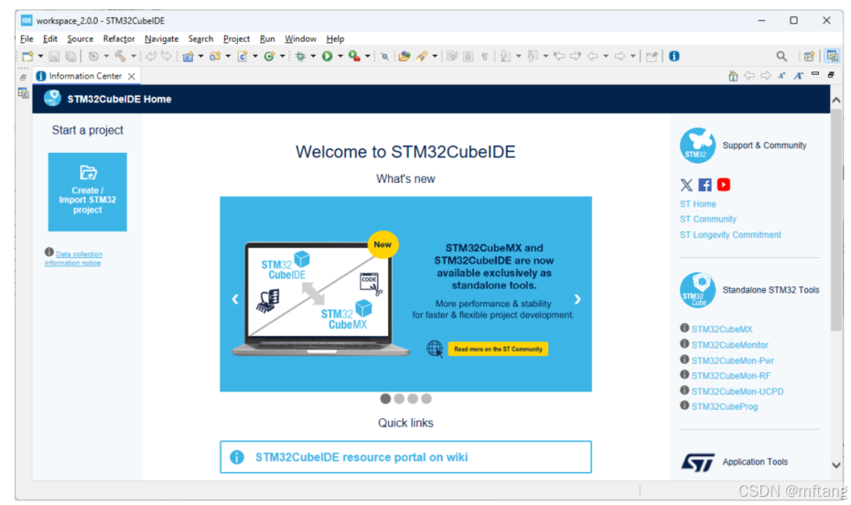Expand the External Tools dropdown arrow
Screen dimensions: 851x505
[x=368, y=57]
